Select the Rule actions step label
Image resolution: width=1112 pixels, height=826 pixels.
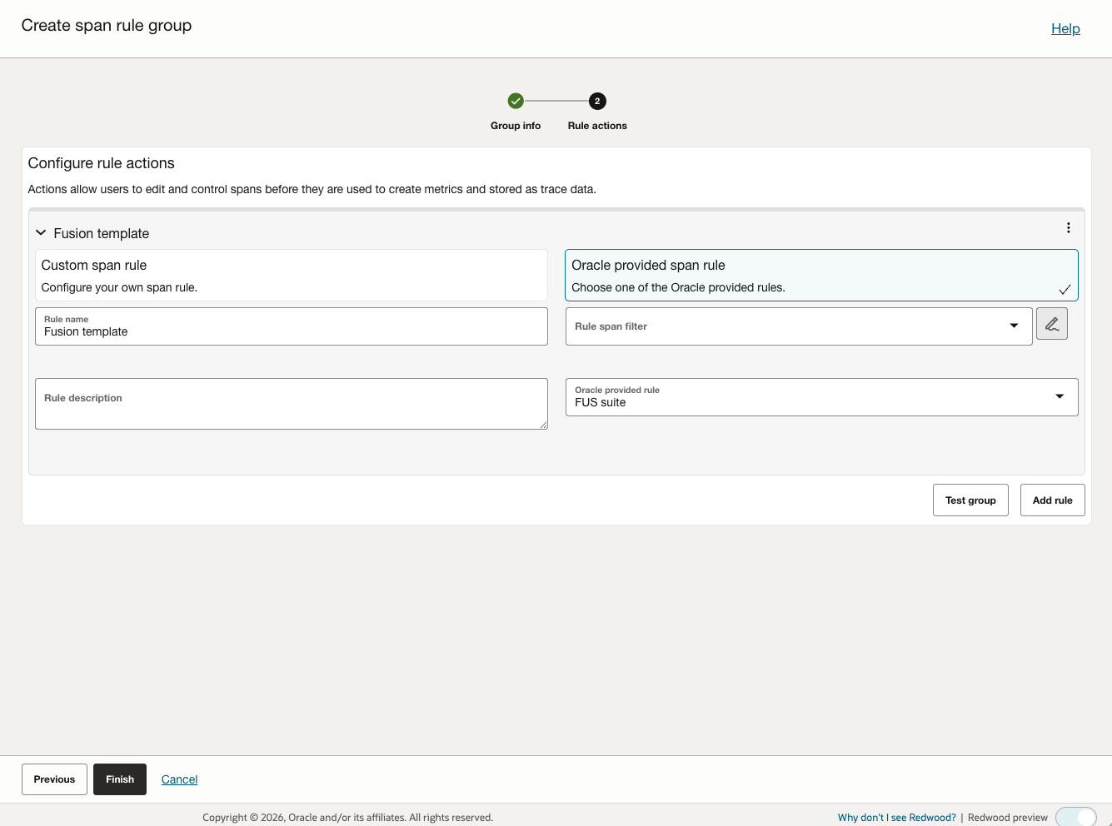pyautogui.click(x=596, y=125)
